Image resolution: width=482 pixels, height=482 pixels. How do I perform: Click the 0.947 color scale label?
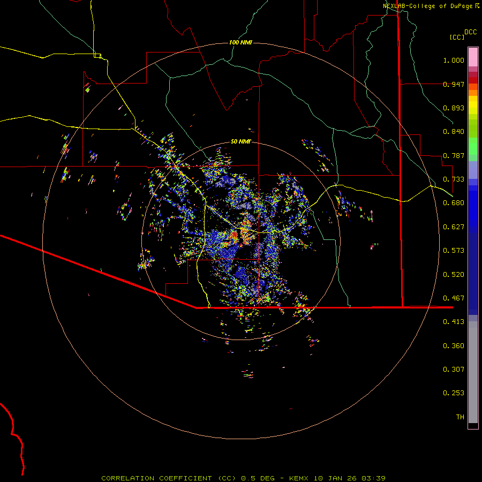[x=454, y=84]
